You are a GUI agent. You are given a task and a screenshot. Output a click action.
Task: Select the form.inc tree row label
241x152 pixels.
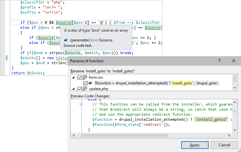click(x=96, y=77)
